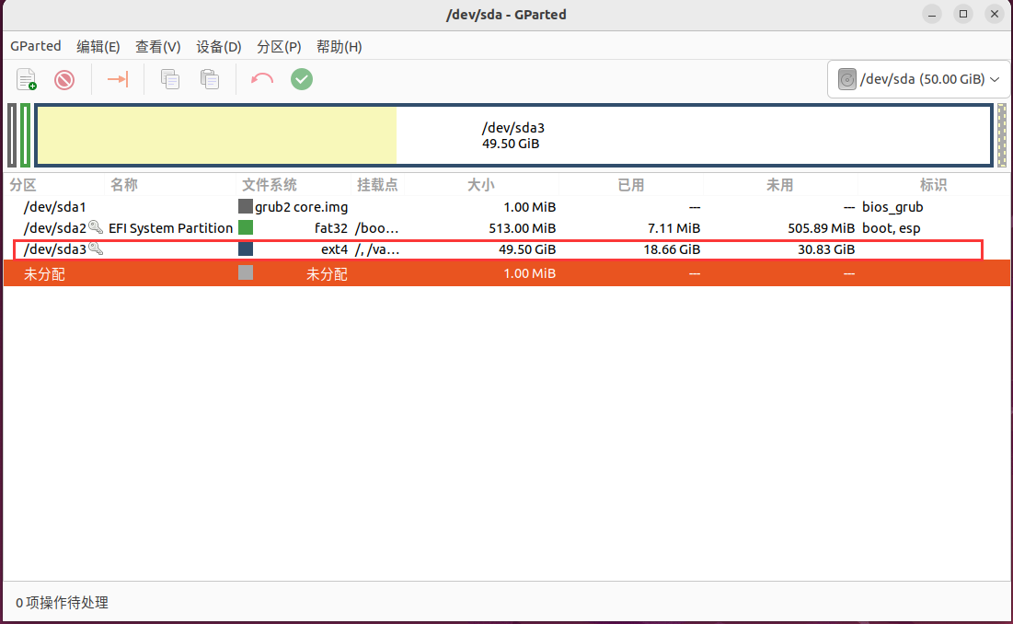Click the 挂载点 column header

tap(377, 185)
